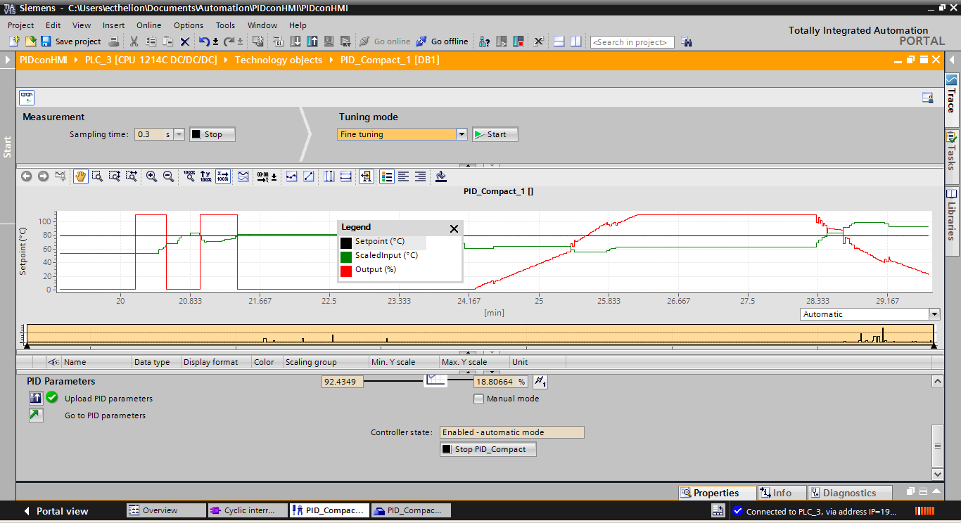Screen dimensions: 961x523
Task: Toggle vertical measurement cursors icon
Action: pyautogui.click(x=329, y=176)
